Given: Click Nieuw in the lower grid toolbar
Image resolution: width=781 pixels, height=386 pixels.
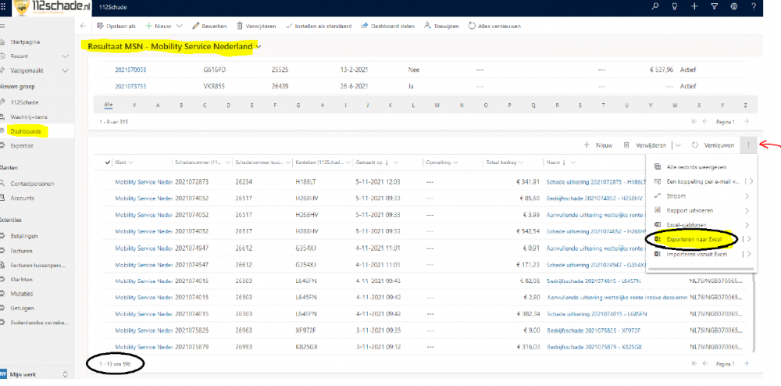Looking at the screenshot, I should [x=597, y=145].
